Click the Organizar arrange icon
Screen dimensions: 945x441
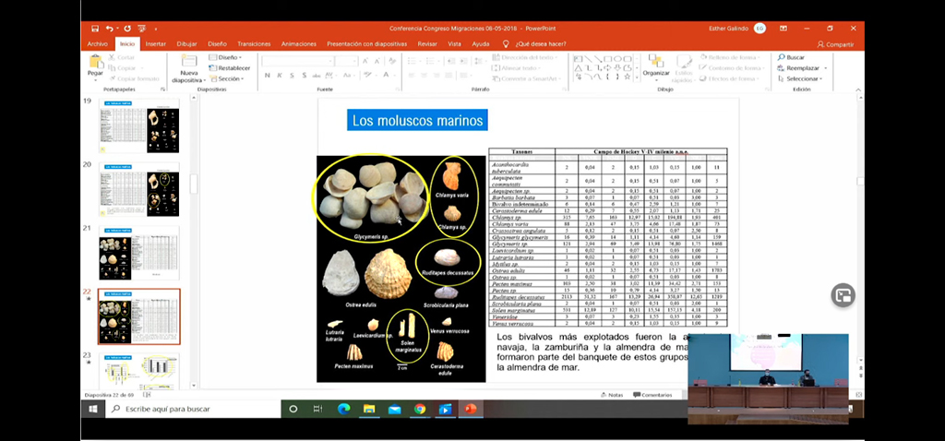point(656,67)
